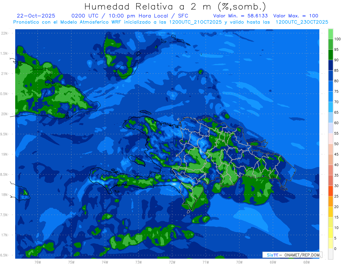The width and height of the screenshot is (344, 266).
Task: Pick the salmon swatch between 35 and 40
Action: click(x=331, y=170)
